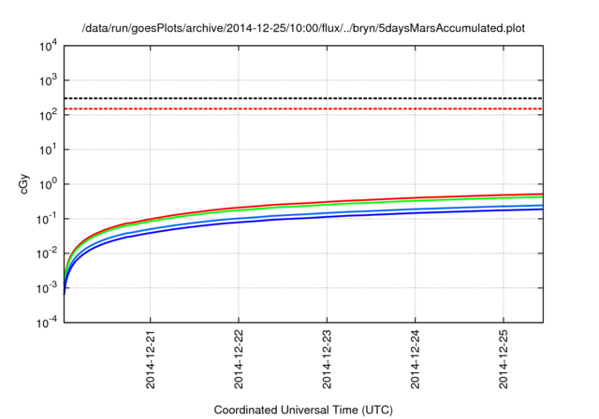Click the 10^3 y-axis tick label
This screenshot has height=419, width=599.
48,80
